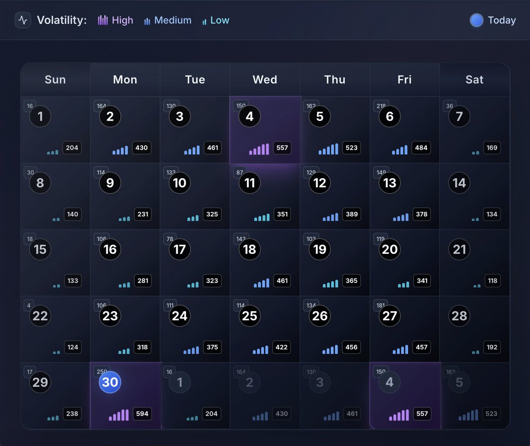The image size is (530, 446).
Task: Click the Volatility: heading label
Action: tap(62, 20)
